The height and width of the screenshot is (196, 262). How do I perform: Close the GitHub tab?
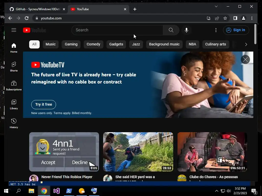point(64,9)
